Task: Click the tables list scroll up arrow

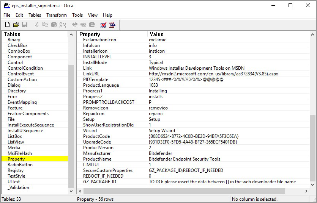Action: pyautogui.click(x=71, y=34)
